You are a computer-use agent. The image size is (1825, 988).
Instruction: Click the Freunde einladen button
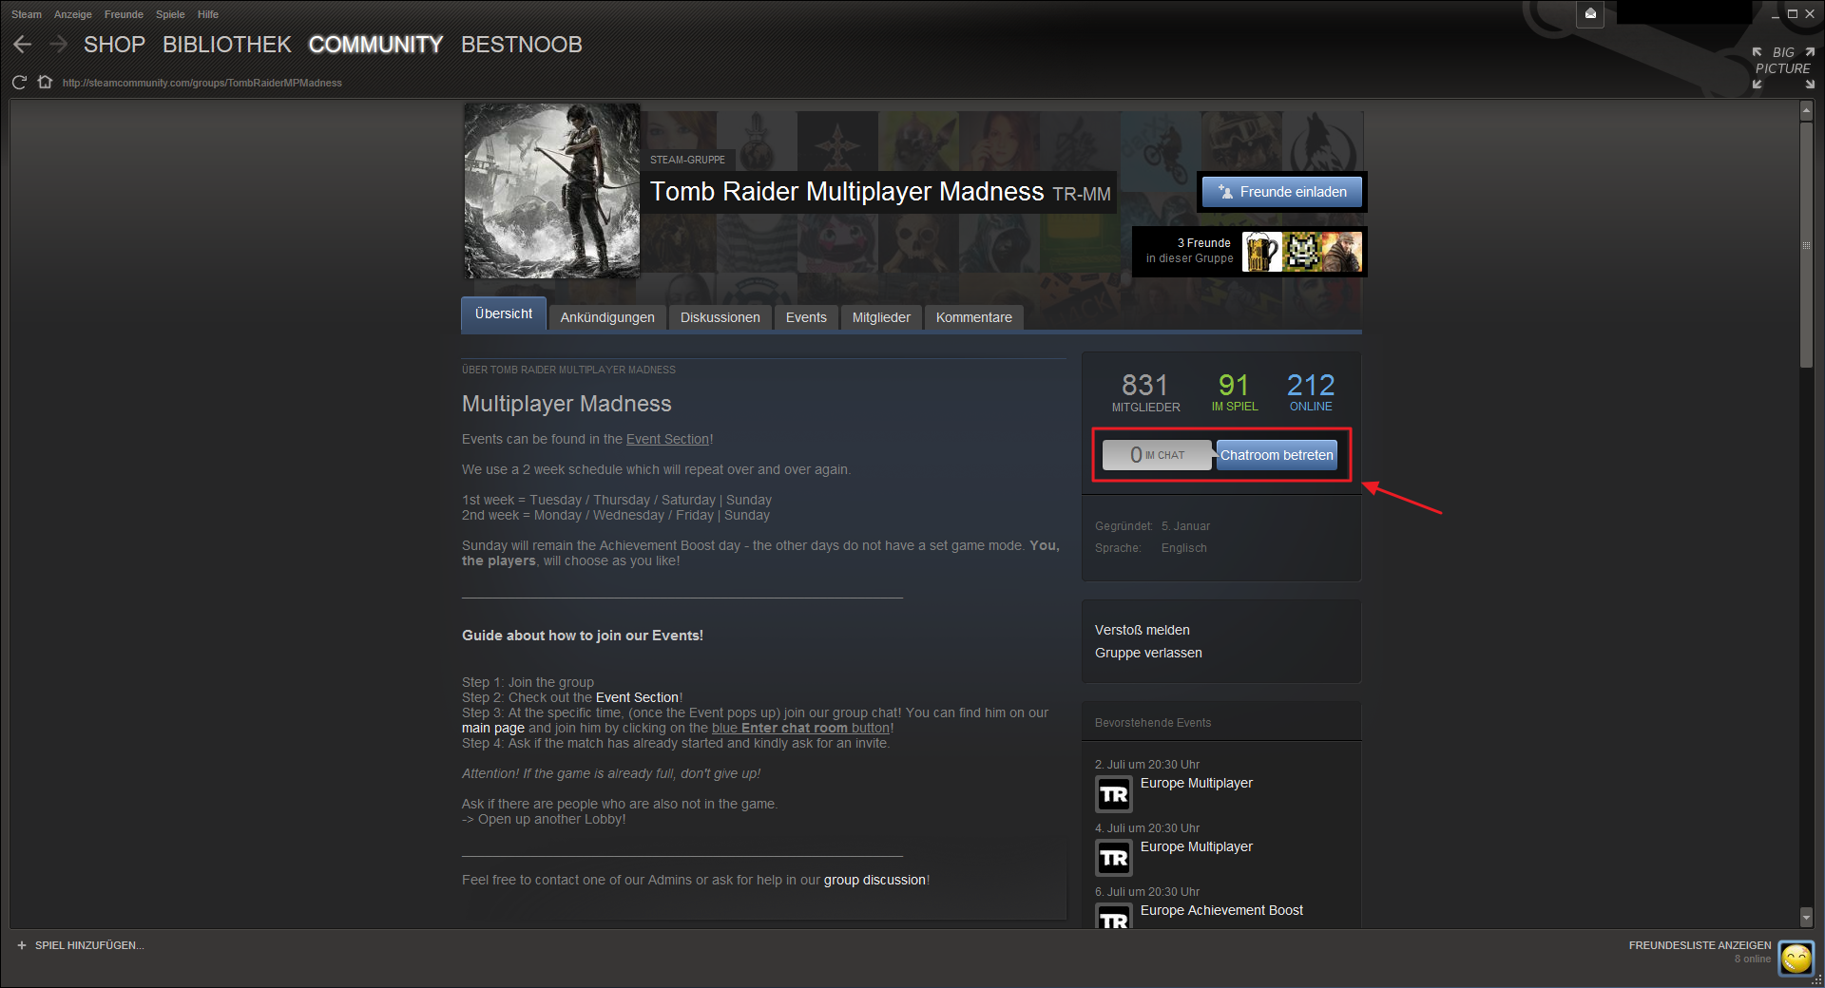[x=1282, y=192]
